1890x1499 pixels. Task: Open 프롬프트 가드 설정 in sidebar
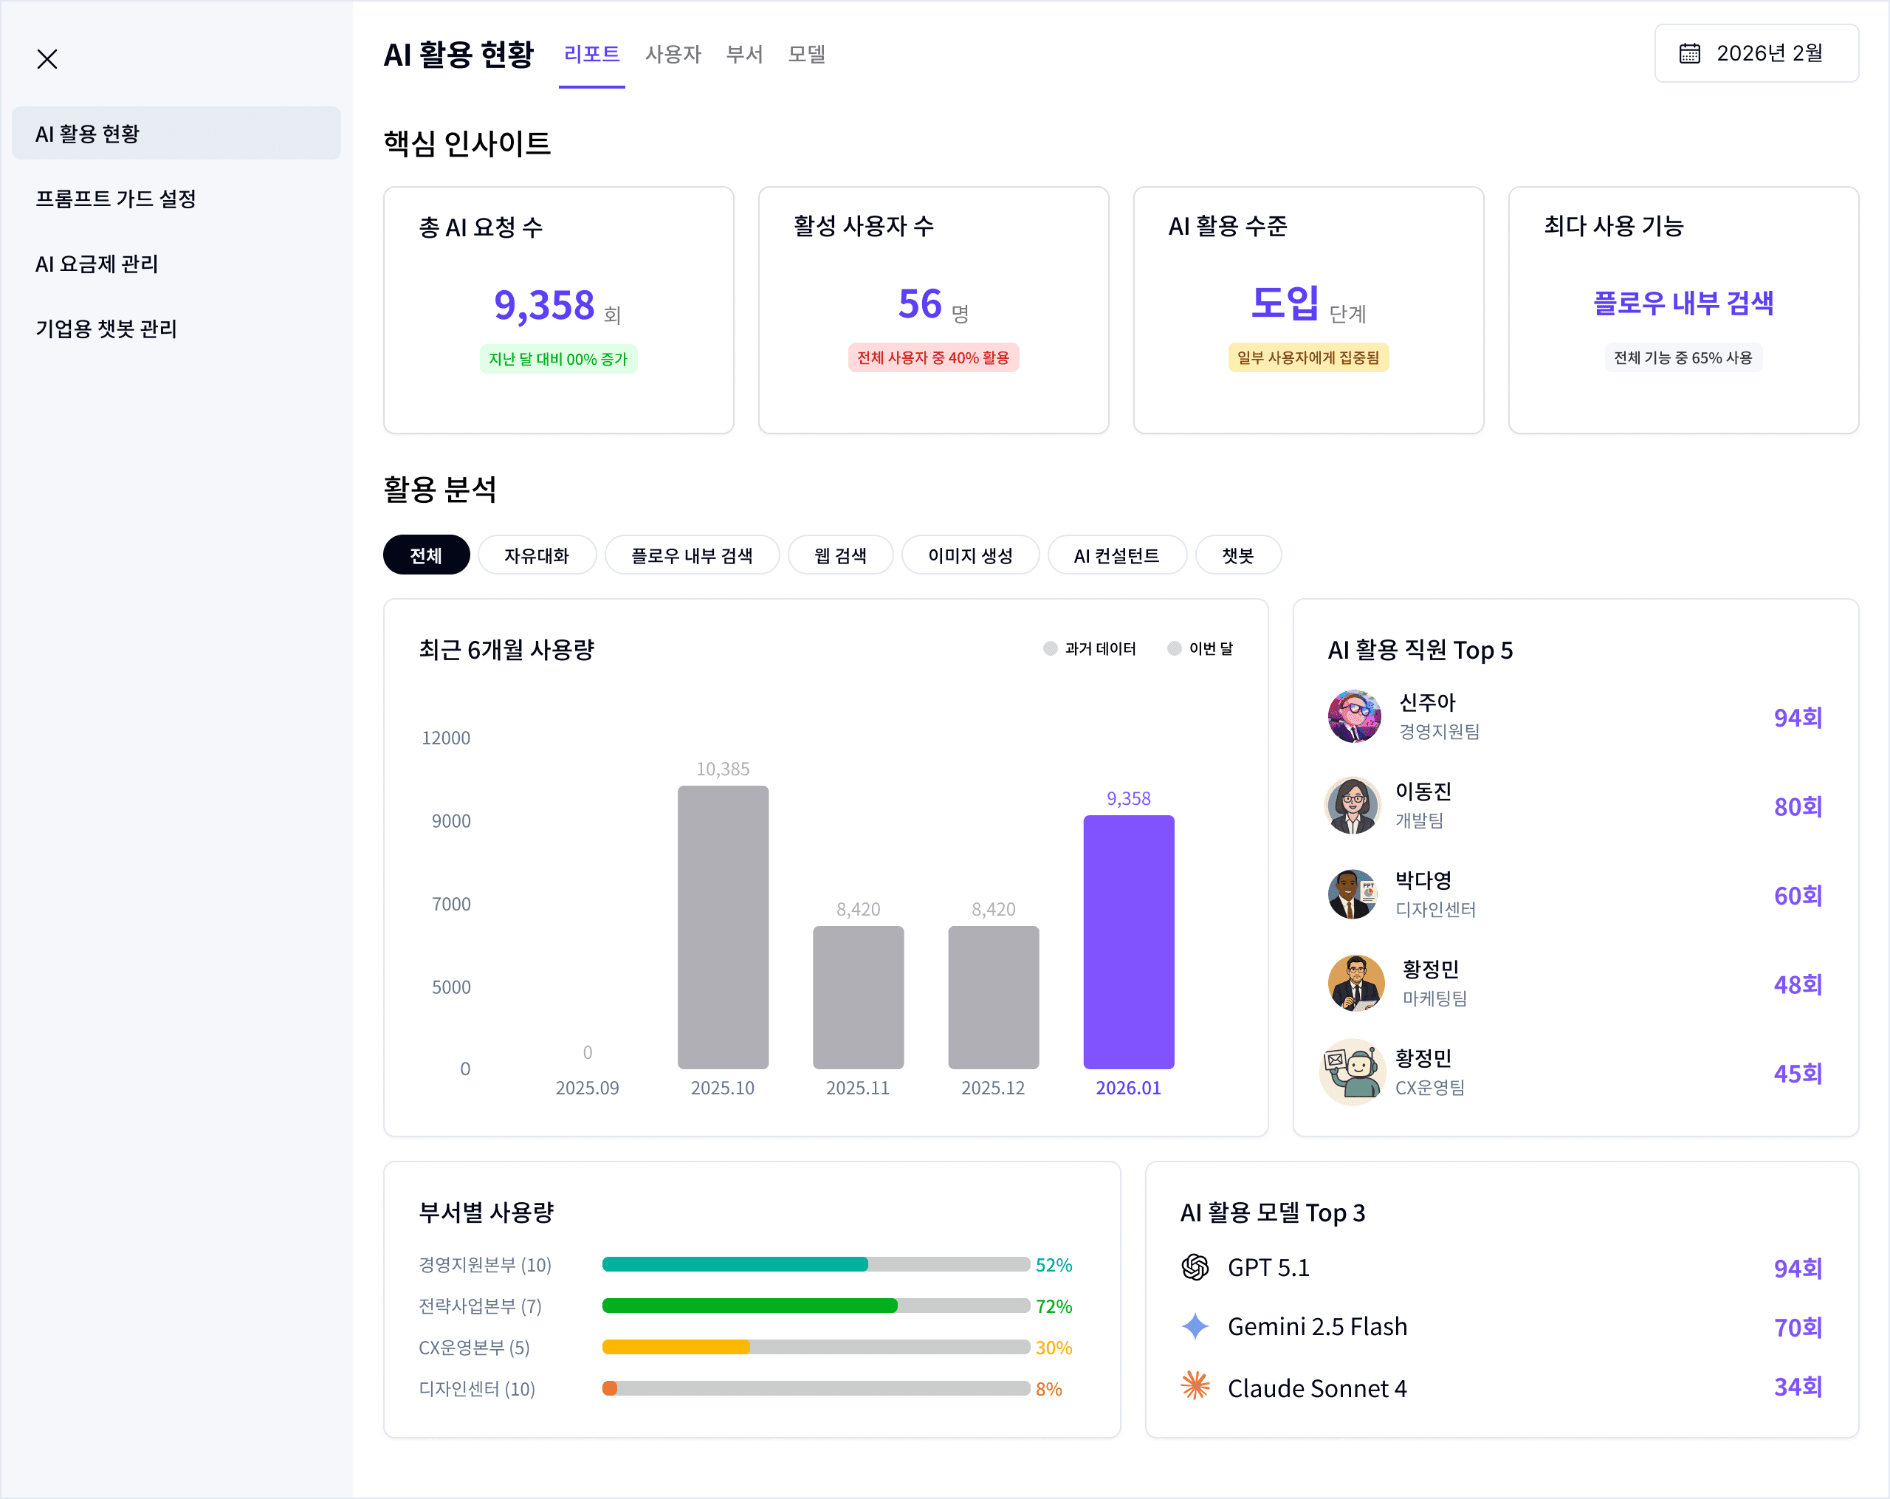point(116,199)
